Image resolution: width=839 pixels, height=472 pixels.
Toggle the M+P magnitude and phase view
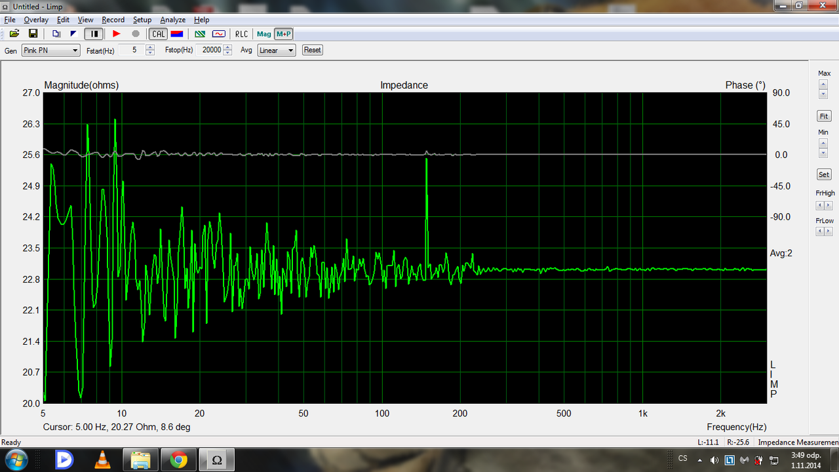[284, 33]
